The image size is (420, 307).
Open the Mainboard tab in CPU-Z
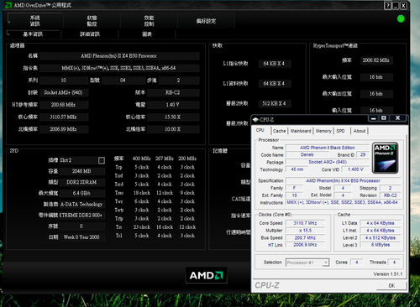point(301,131)
